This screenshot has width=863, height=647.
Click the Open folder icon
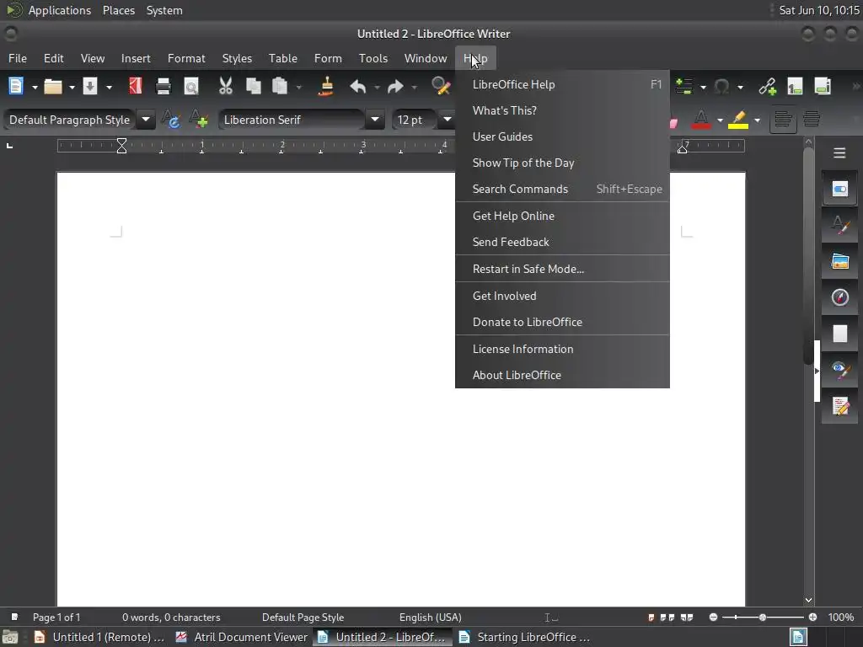(x=53, y=87)
